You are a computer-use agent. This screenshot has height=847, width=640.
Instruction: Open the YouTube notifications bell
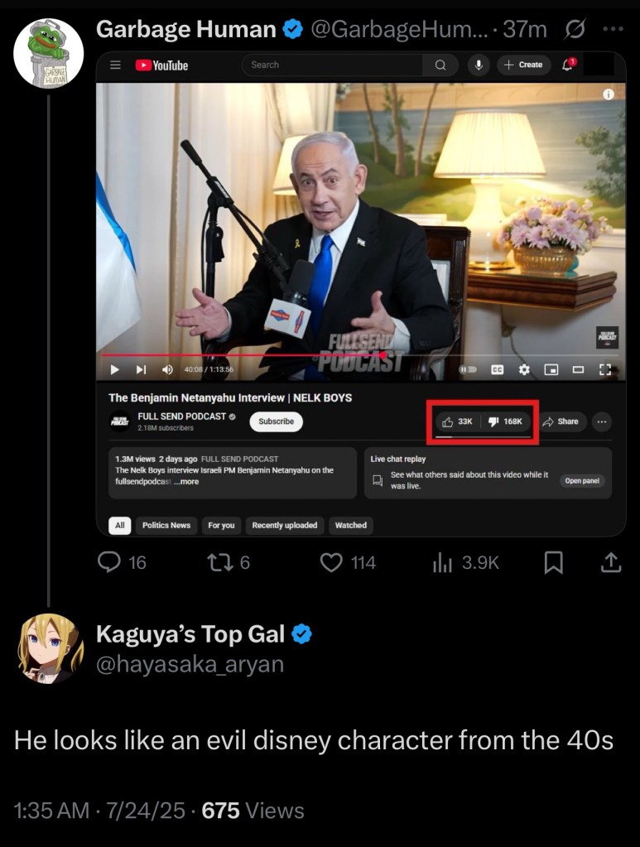coord(568,65)
